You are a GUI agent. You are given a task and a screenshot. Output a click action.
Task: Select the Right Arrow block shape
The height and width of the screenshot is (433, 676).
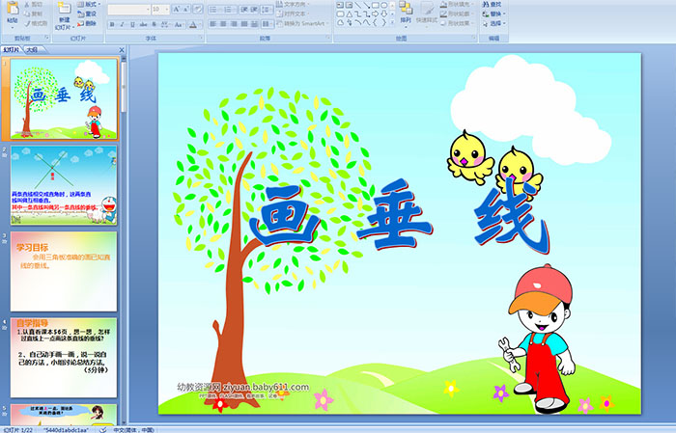pos(375,14)
